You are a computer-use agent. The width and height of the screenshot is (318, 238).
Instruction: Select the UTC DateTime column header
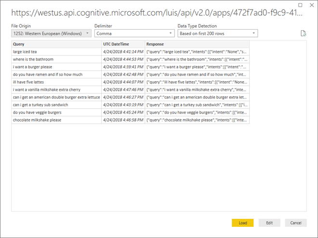[123, 44]
